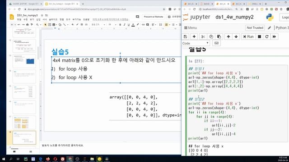The height and width of the screenshot is (162, 289).
Task: Save the Jupyter notebook with the floppy icon
Action: click(x=186, y=37)
